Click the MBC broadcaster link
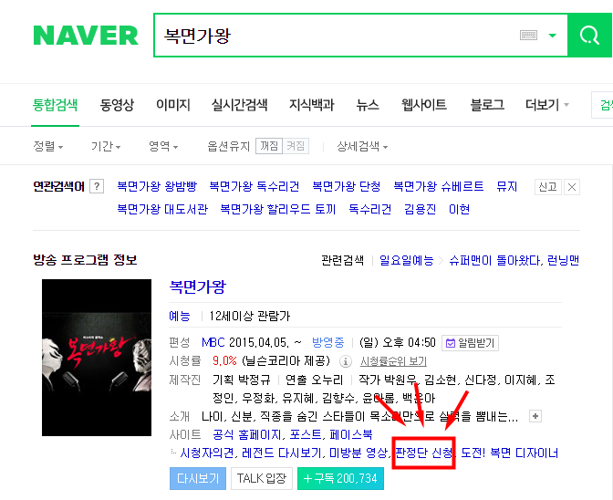Viewport: 613px width, 500px height. point(213,343)
